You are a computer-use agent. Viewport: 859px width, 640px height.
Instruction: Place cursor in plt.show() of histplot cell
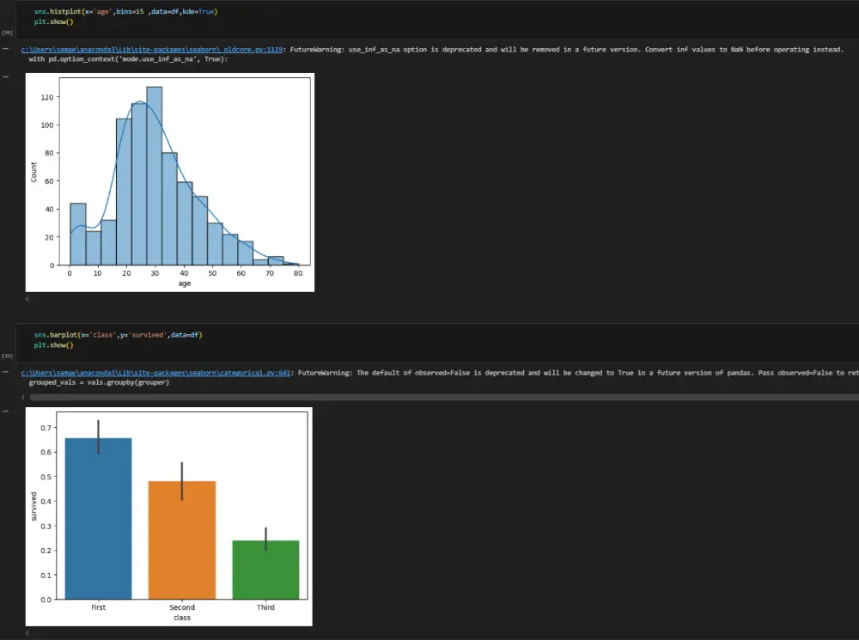pos(53,22)
